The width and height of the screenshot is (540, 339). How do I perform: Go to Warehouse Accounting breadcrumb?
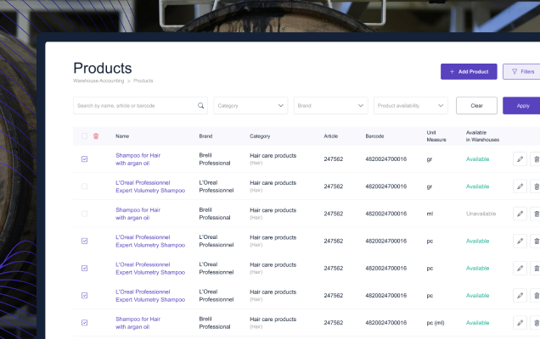(98, 81)
